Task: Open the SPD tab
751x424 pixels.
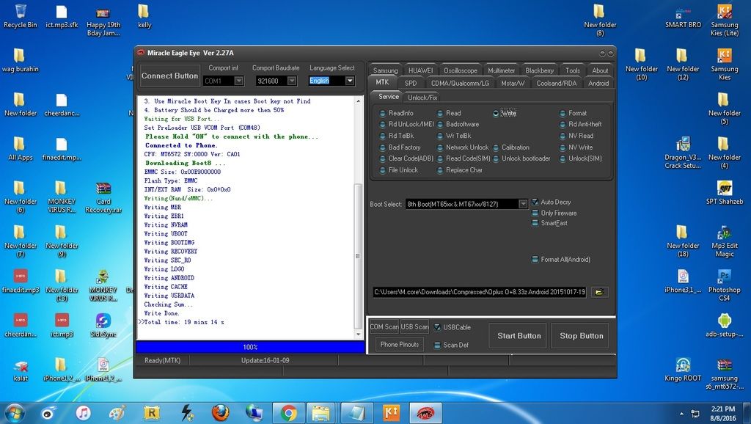Action: (411, 83)
